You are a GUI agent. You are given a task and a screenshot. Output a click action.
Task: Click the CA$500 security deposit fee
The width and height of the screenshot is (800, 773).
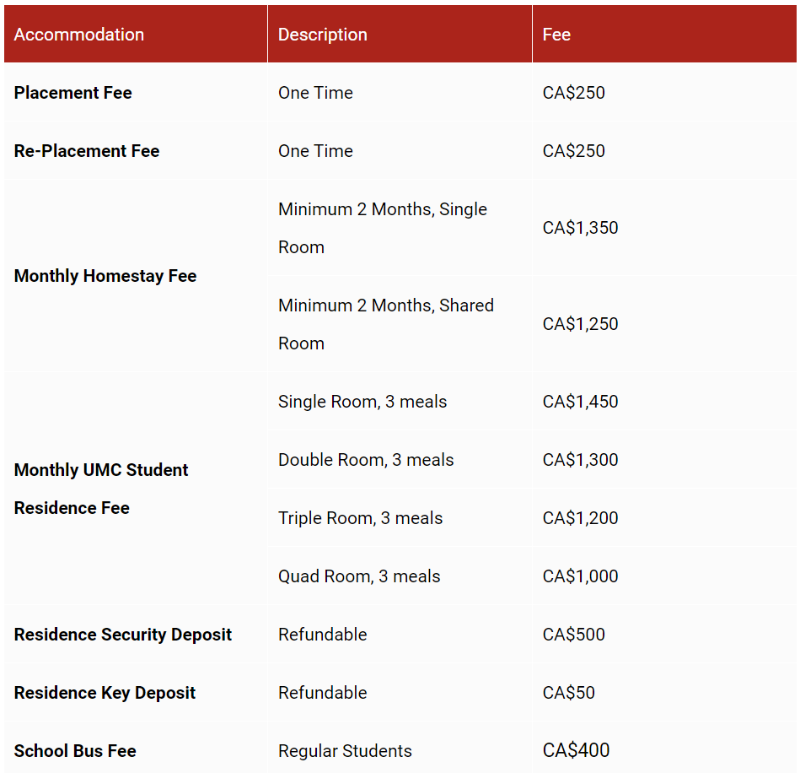tap(573, 635)
